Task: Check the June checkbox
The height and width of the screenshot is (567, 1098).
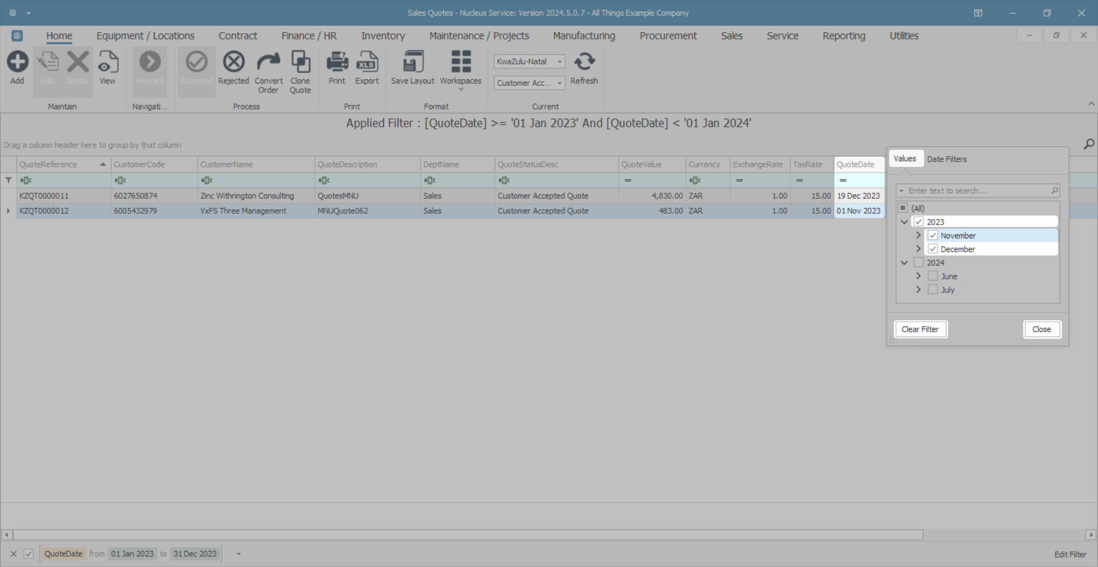Action: tap(933, 276)
